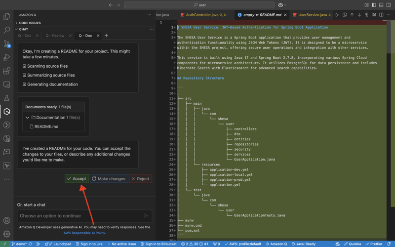Accept the generated README changes
The width and height of the screenshot is (395, 247).
(77, 178)
